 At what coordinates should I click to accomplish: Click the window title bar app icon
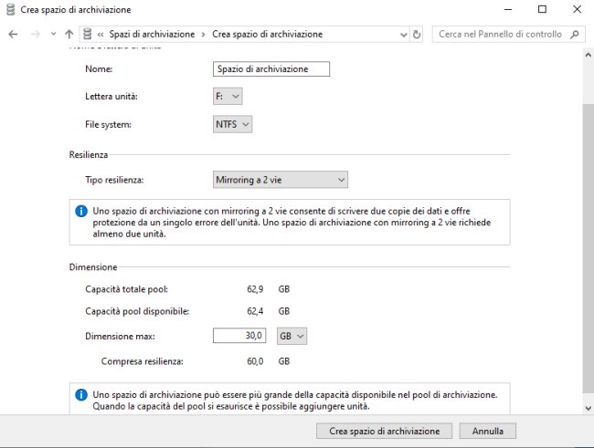click(x=9, y=10)
